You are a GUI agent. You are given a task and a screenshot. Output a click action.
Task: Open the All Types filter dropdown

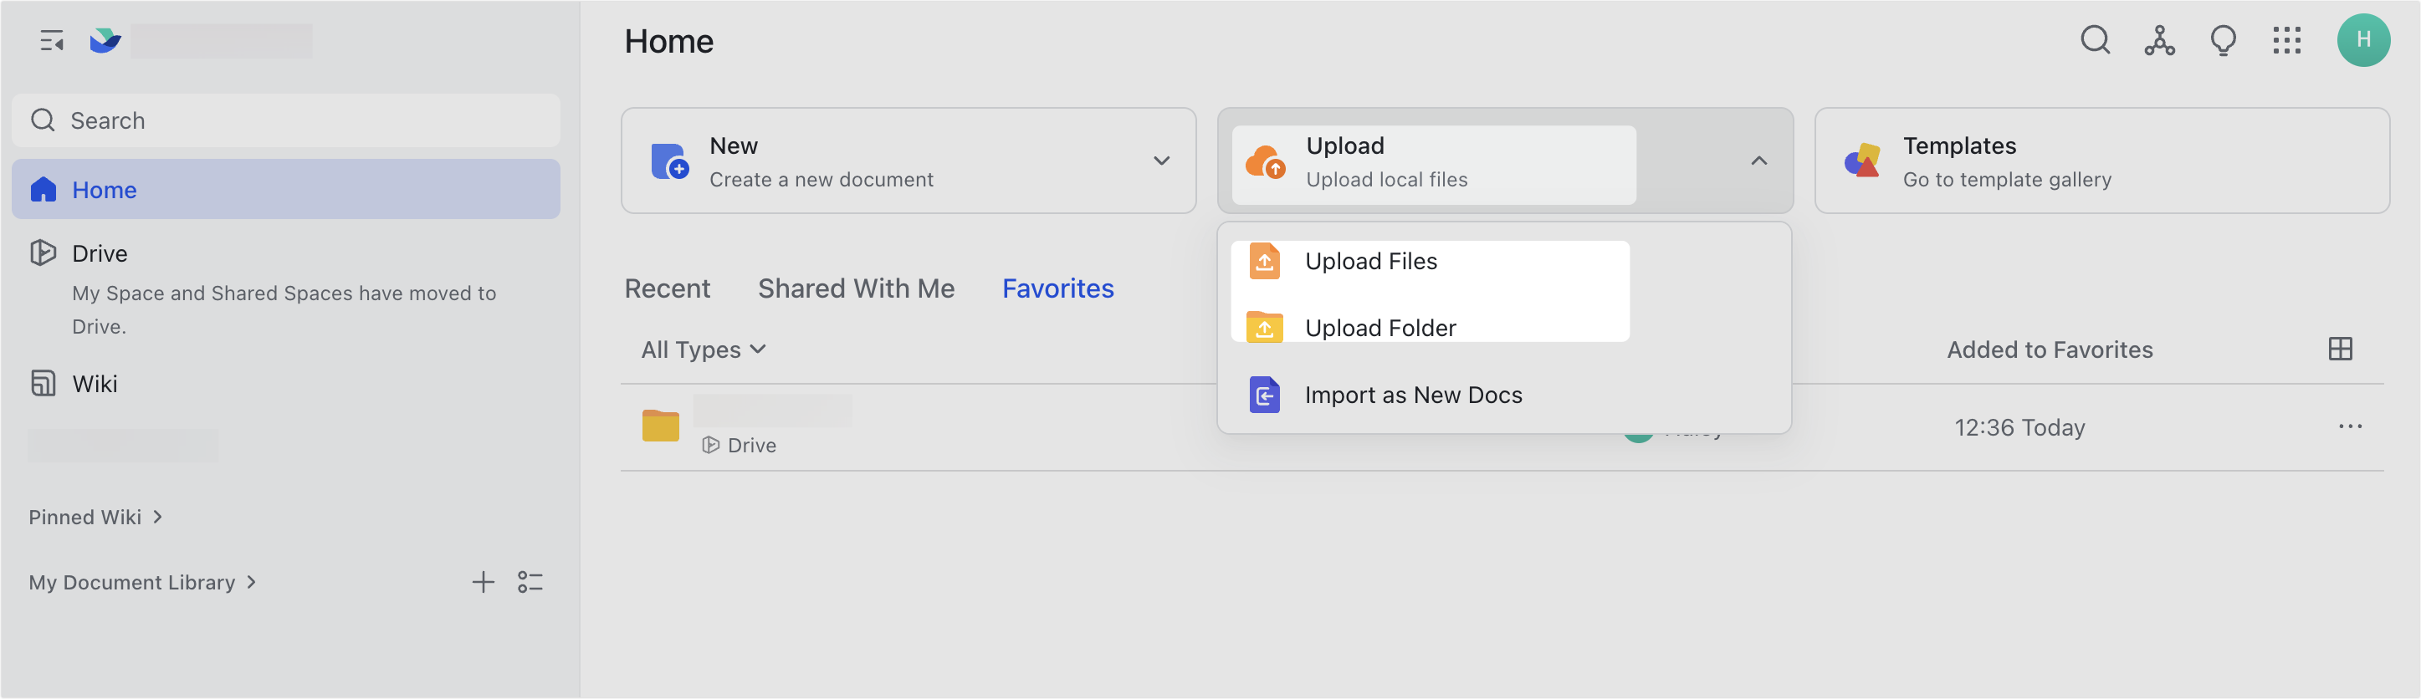point(703,349)
